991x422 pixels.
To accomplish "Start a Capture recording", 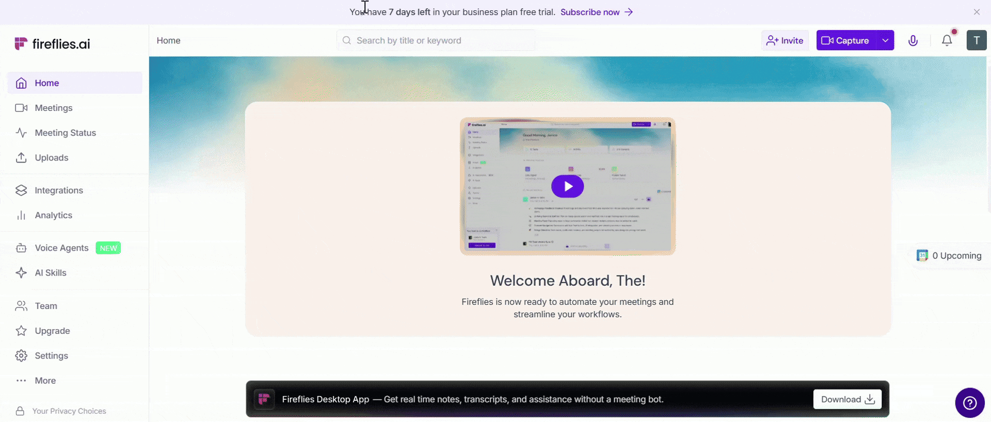I will [846, 40].
